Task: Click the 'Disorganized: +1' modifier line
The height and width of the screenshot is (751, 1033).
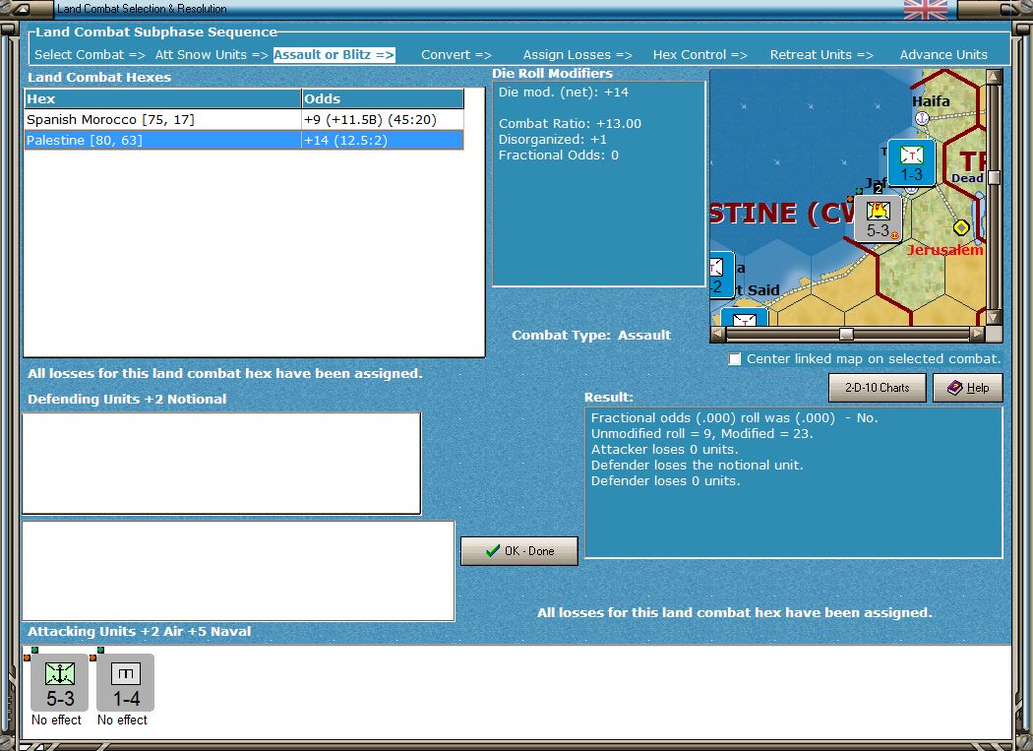Action: (553, 139)
